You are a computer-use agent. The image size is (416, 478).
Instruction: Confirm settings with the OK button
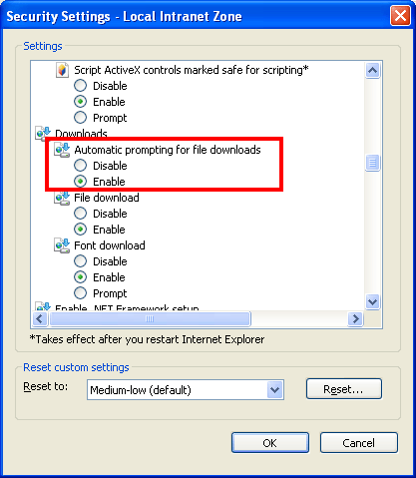pos(270,443)
